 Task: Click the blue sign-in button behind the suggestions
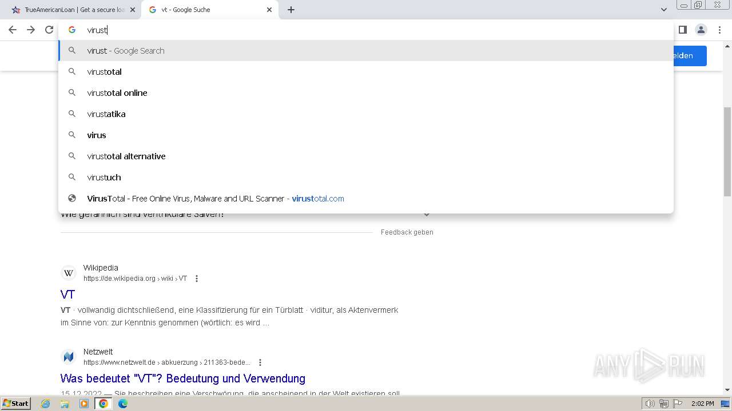690,55
